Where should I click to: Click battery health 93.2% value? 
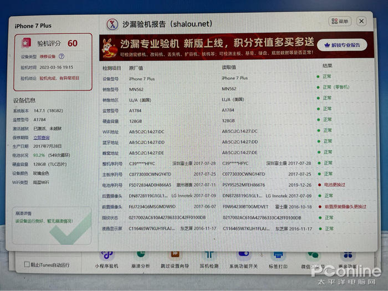39,155
